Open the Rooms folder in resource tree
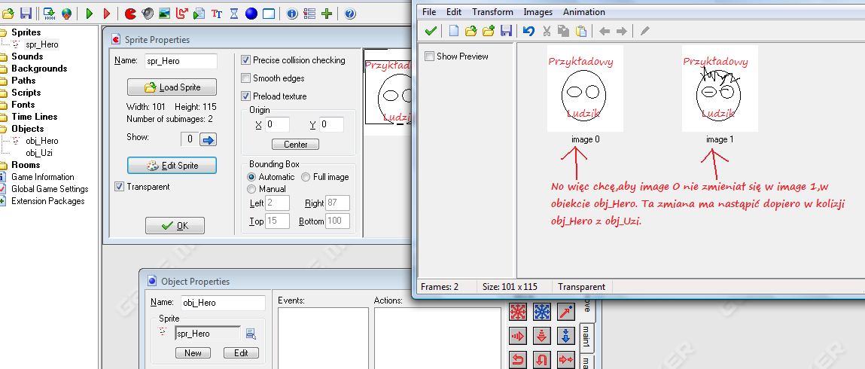865x369 pixels. coord(26,165)
